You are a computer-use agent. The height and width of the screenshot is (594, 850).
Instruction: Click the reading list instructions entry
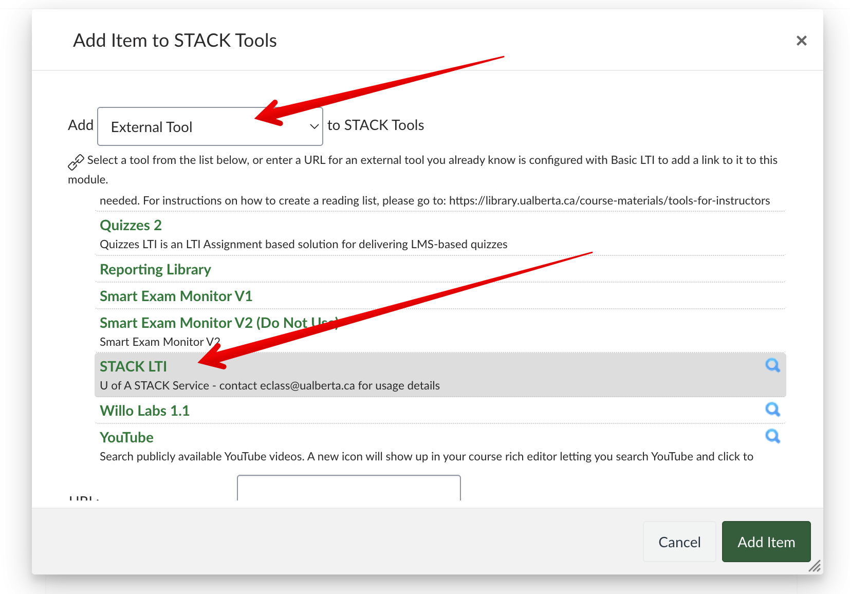click(x=434, y=200)
